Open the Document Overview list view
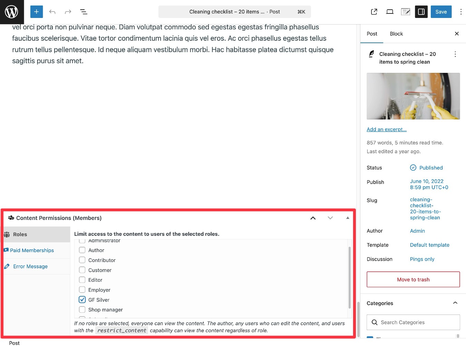 pos(84,11)
